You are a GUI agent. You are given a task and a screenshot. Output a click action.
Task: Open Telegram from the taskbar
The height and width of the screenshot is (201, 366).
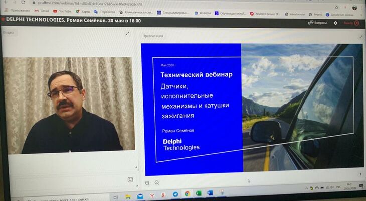tap(175, 194)
